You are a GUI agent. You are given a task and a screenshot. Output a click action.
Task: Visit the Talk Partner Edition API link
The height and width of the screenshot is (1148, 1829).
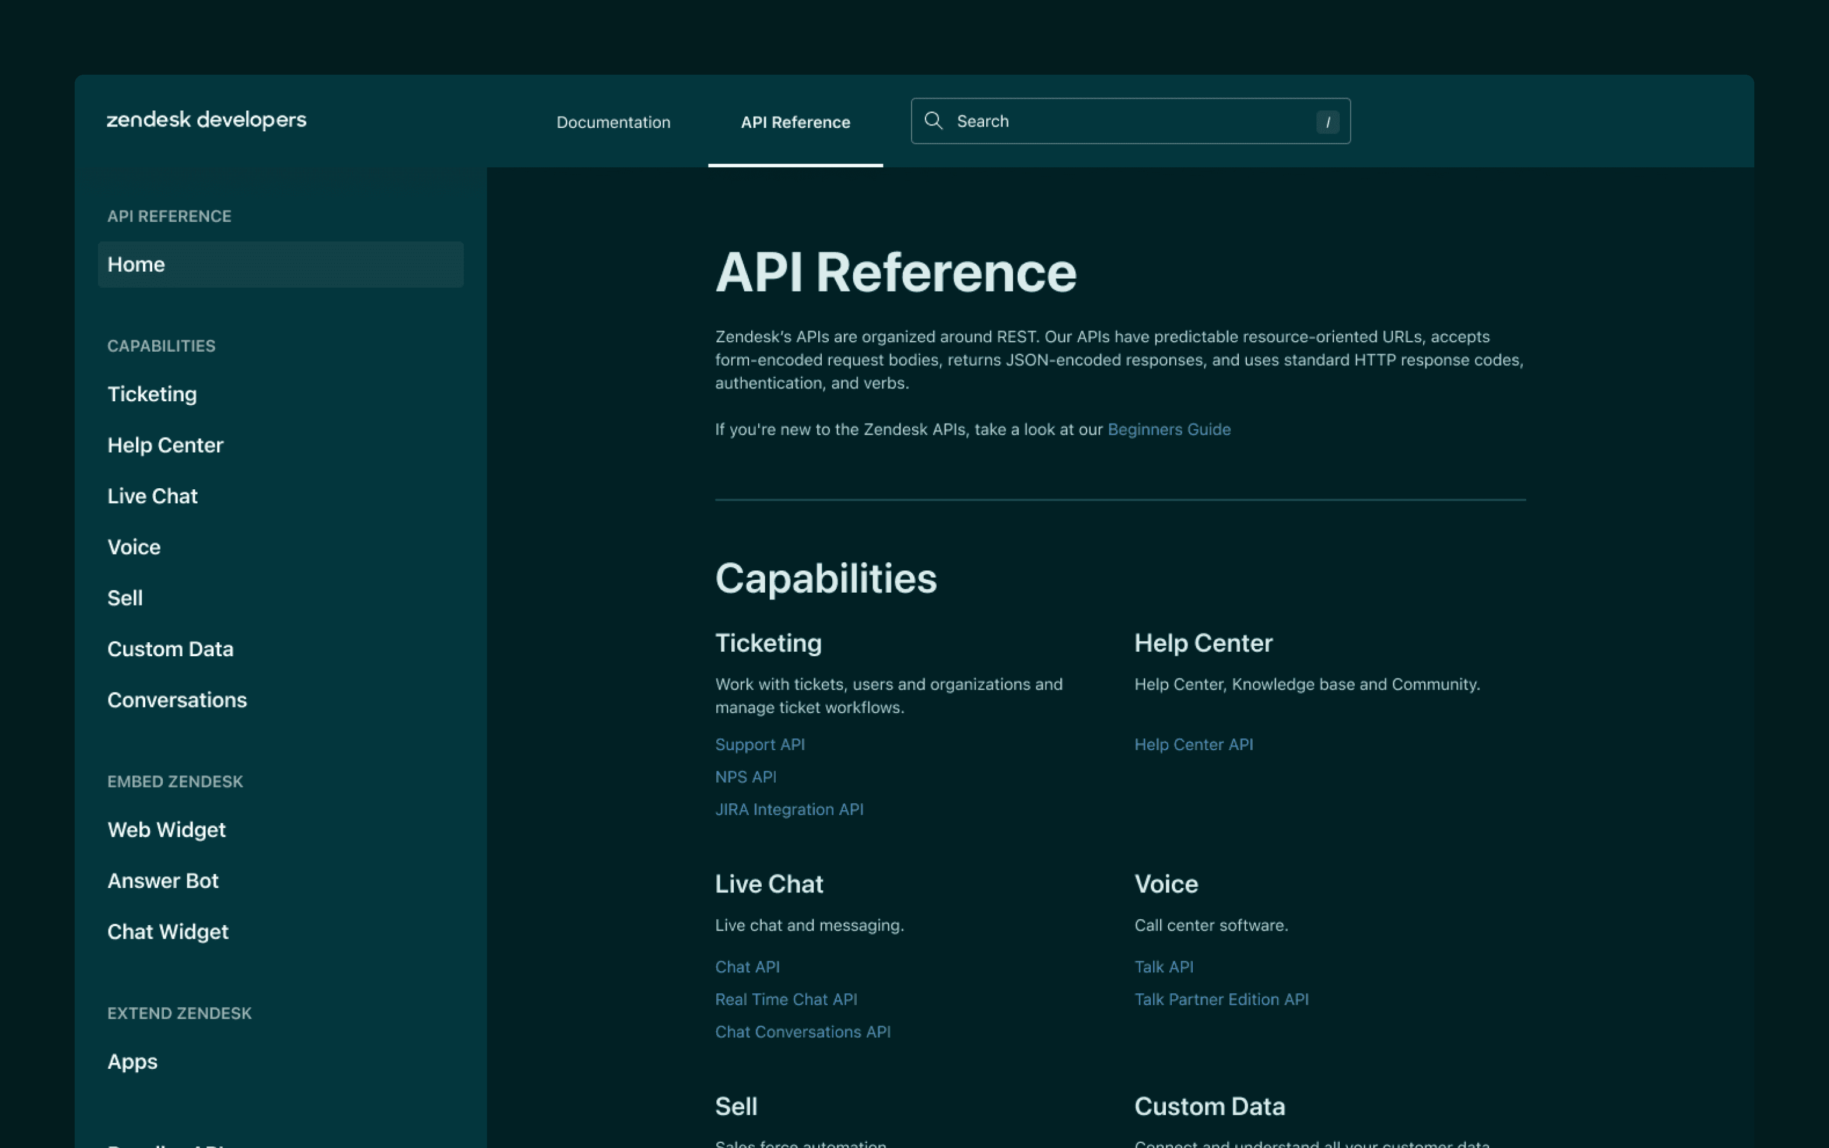1221,999
